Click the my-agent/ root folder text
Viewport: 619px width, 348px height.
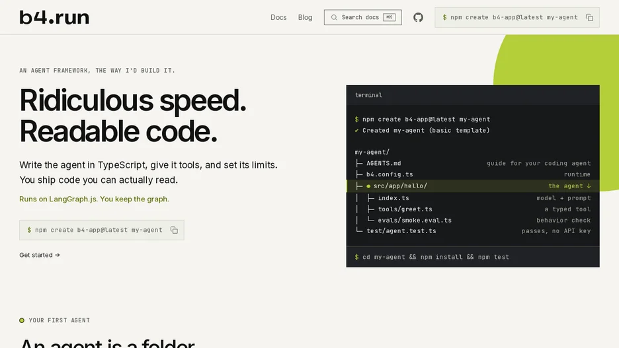click(x=372, y=152)
